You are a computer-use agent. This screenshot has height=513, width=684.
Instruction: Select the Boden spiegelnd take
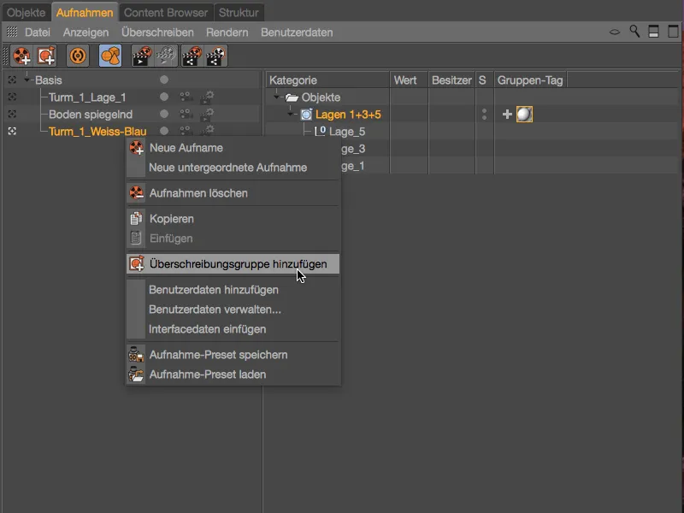click(x=91, y=115)
